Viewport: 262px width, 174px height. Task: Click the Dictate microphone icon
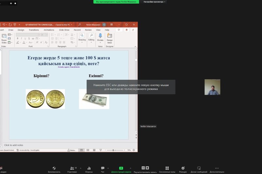100,36
